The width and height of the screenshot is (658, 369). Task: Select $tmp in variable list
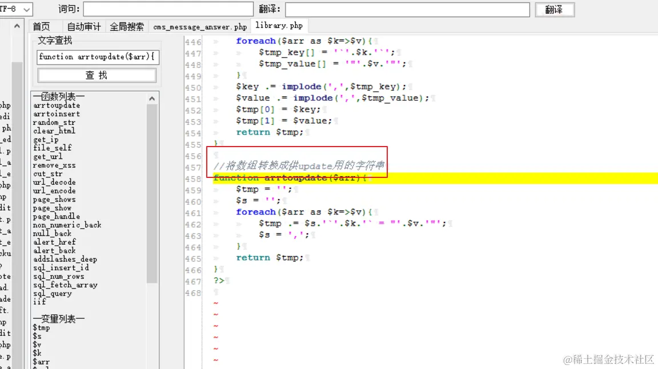pos(42,327)
